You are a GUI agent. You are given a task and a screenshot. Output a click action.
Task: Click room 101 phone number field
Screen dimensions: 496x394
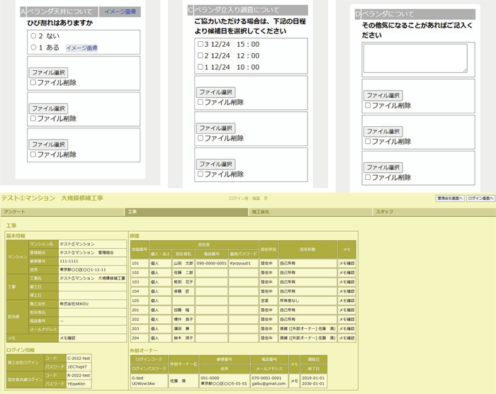pyautogui.click(x=210, y=262)
